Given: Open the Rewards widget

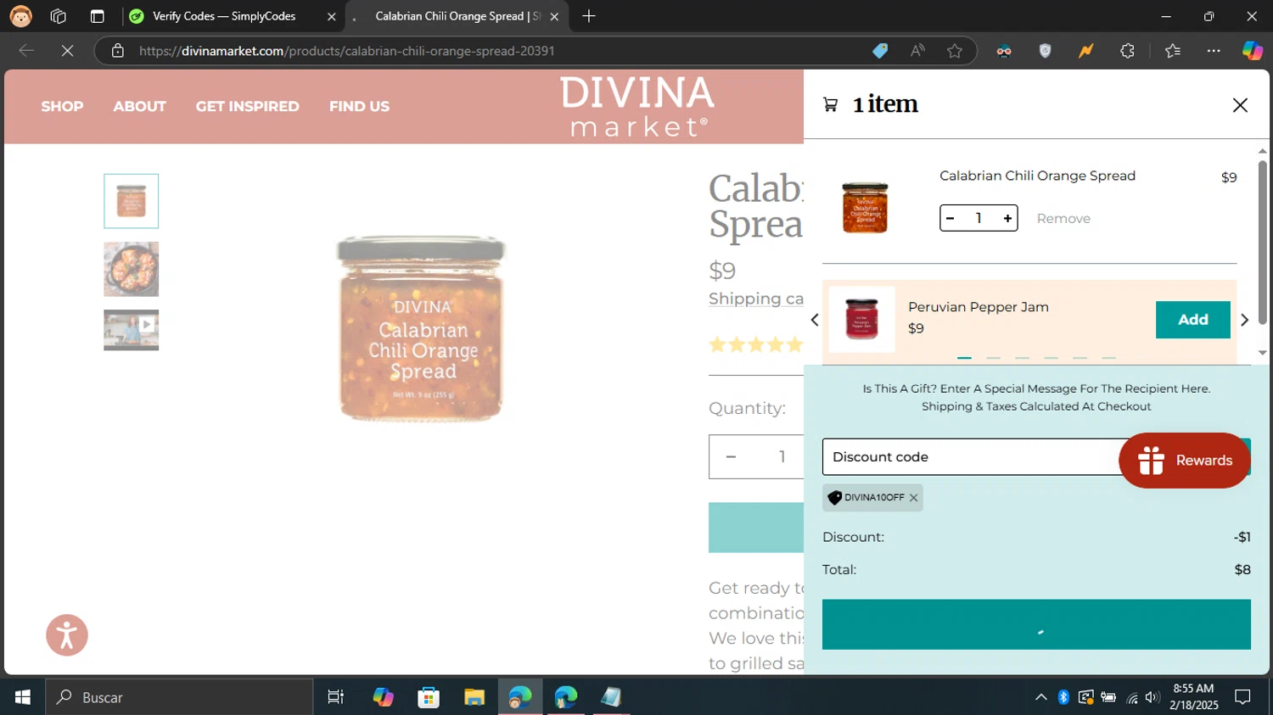Looking at the screenshot, I should pos(1185,461).
